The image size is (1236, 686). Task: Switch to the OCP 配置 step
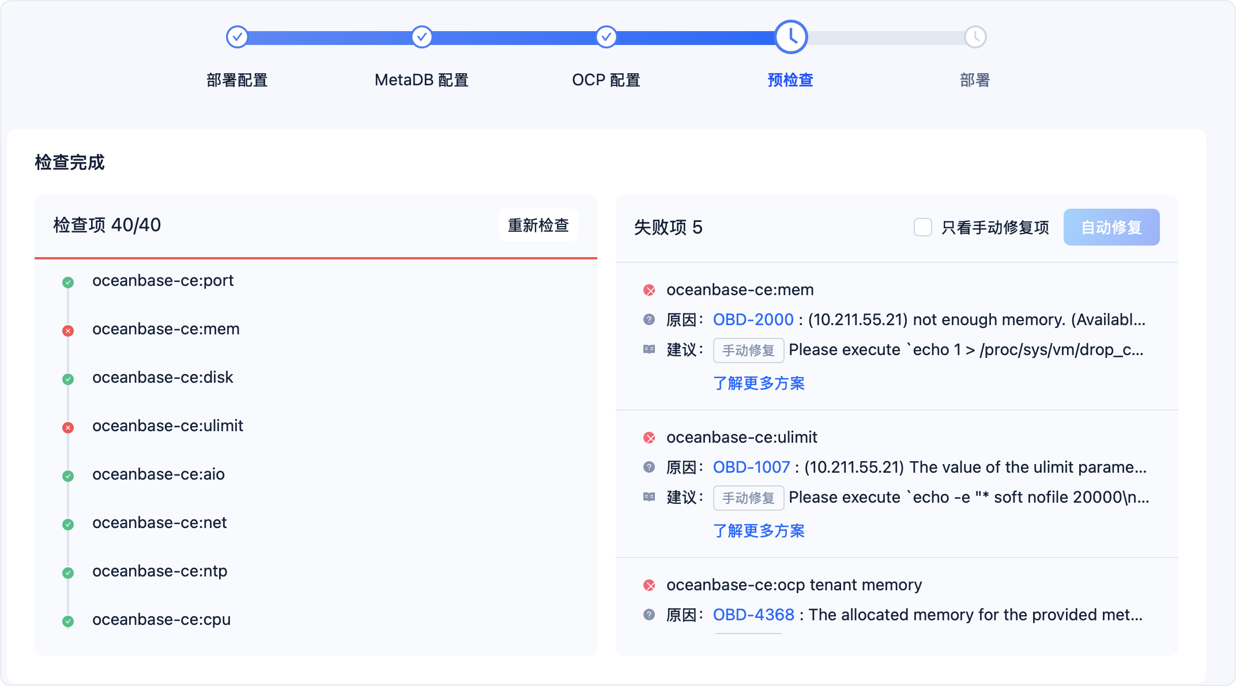coord(606,80)
